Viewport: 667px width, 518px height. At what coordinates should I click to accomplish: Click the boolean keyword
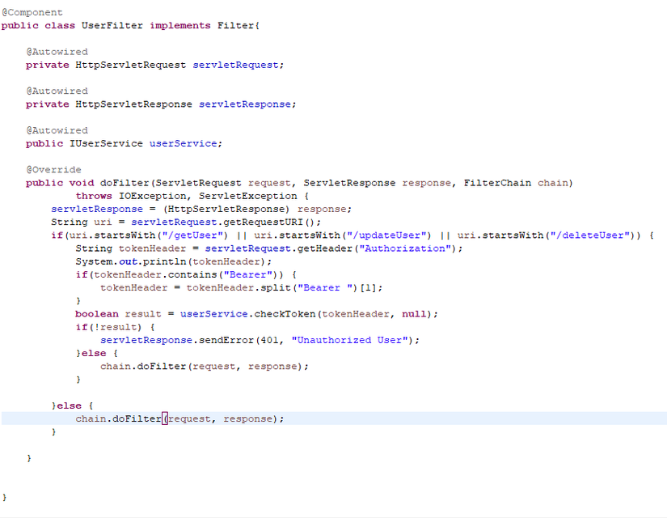(96, 314)
